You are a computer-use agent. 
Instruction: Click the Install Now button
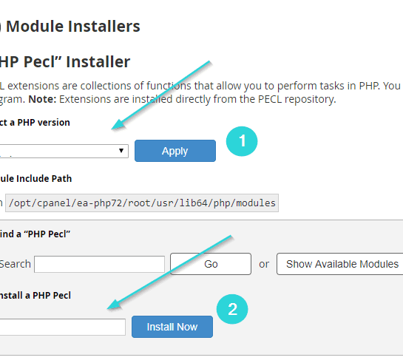[172, 327]
